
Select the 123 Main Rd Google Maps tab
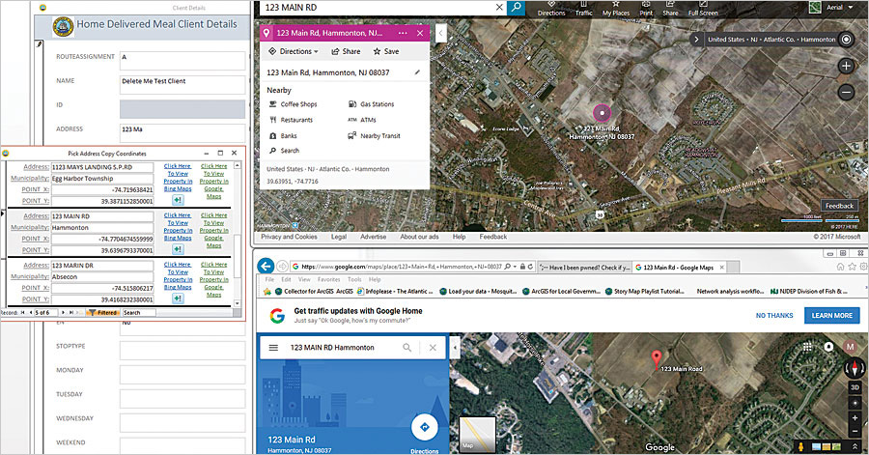click(x=679, y=268)
